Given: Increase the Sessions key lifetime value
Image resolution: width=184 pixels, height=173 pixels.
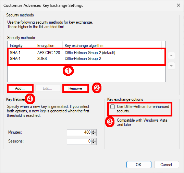Looking at the screenshot, I should pos(94,140).
